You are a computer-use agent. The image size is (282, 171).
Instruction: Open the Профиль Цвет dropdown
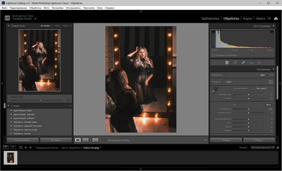coord(230,82)
